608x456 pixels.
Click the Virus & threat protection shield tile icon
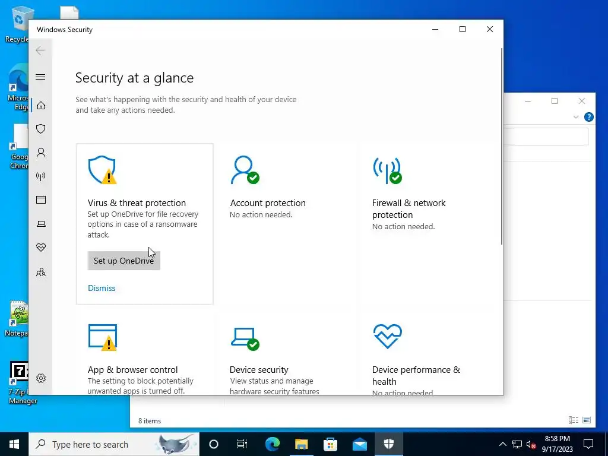pos(102,170)
